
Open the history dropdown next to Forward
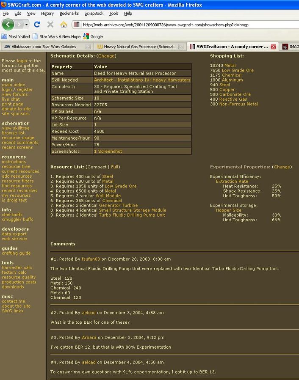click(27, 25)
